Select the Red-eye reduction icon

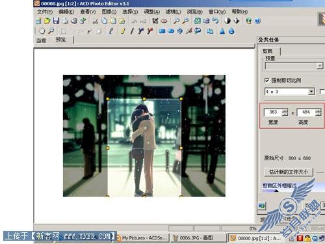[164, 21]
